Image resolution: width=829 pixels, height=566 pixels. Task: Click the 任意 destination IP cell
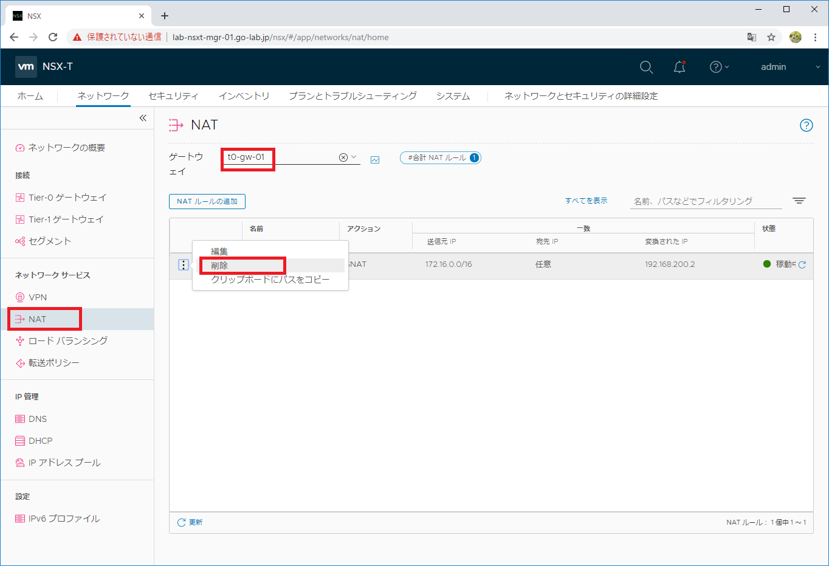543,264
